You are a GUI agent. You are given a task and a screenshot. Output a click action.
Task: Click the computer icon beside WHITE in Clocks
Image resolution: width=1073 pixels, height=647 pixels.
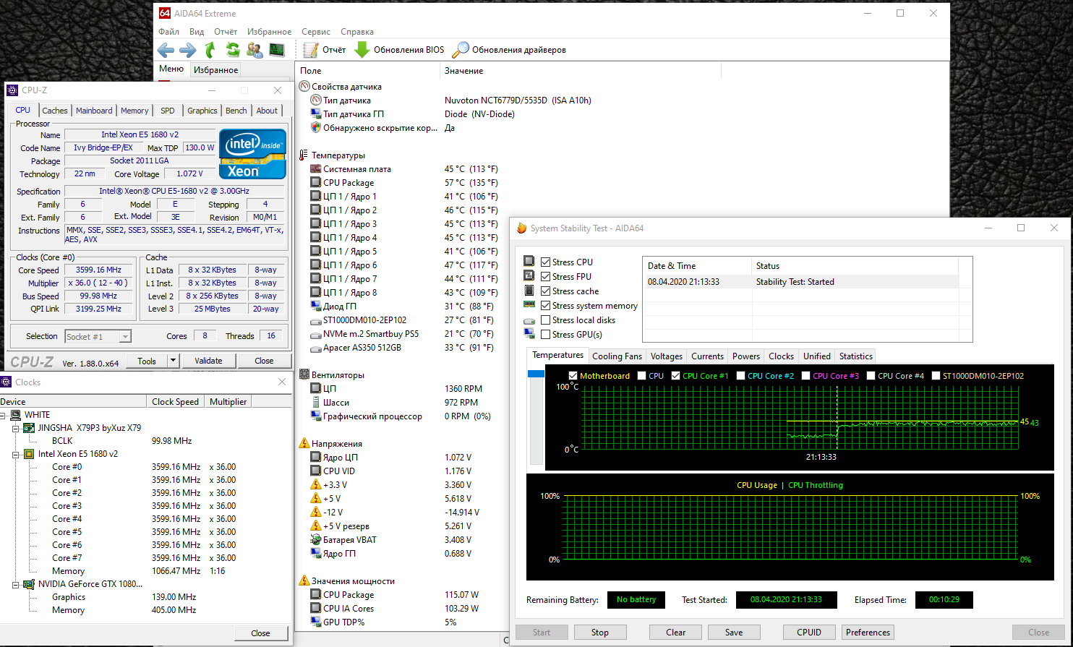tap(16, 415)
